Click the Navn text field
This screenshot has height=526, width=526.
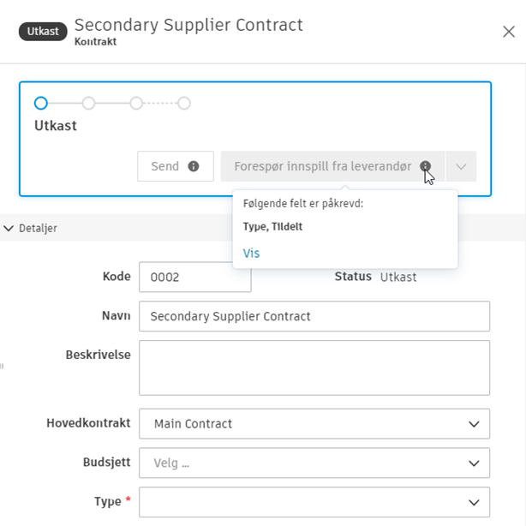point(314,316)
